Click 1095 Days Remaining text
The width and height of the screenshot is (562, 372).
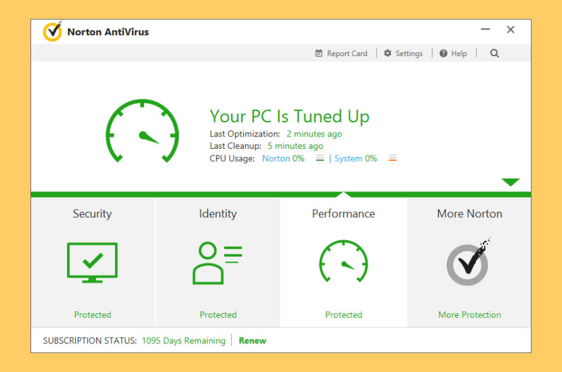[183, 340]
